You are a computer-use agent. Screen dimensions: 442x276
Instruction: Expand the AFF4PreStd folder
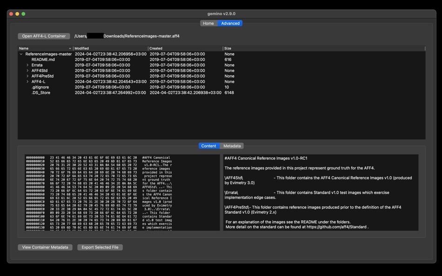pos(27,76)
